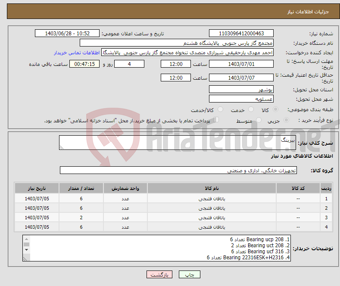Click the request creator name field
This screenshot has width=340, height=286.
(187, 53)
